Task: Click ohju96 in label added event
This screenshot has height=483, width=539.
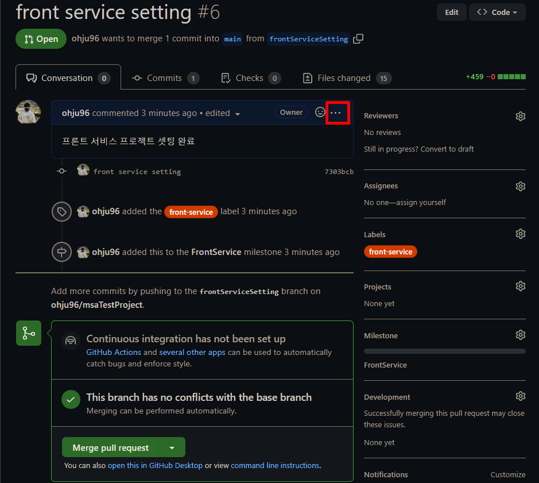Action: pos(106,211)
